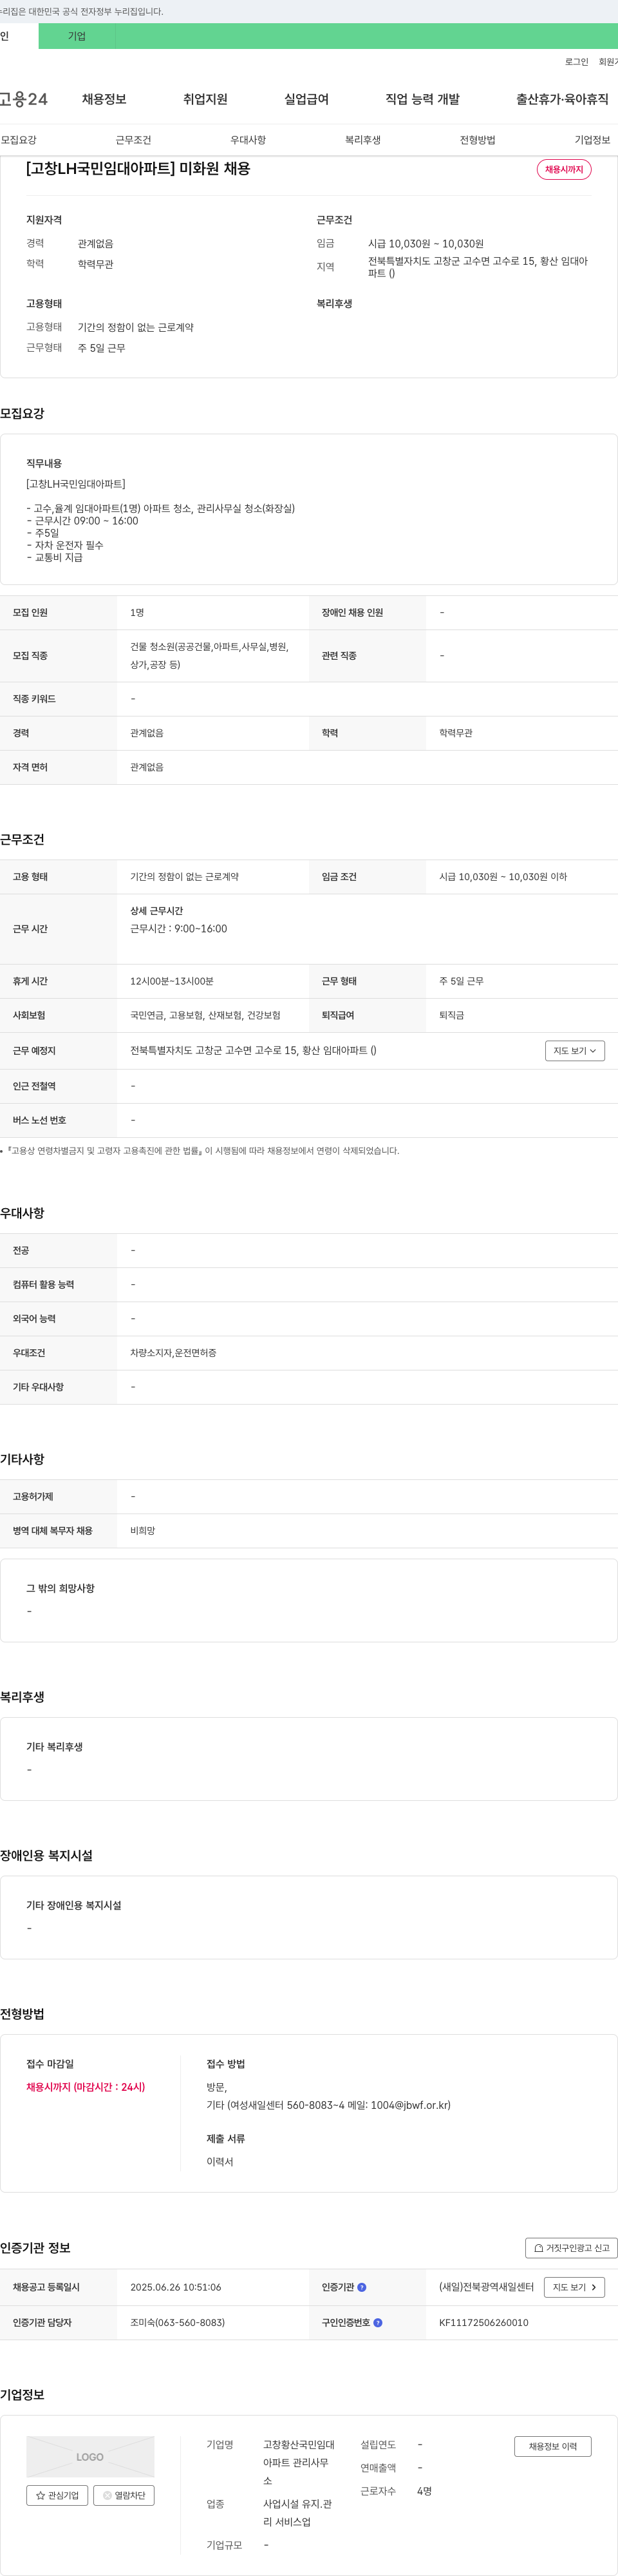The image size is (618, 2576).
Task: Open 지도 보기 for 전북광역새일센터
Action: coord(574,2287)
